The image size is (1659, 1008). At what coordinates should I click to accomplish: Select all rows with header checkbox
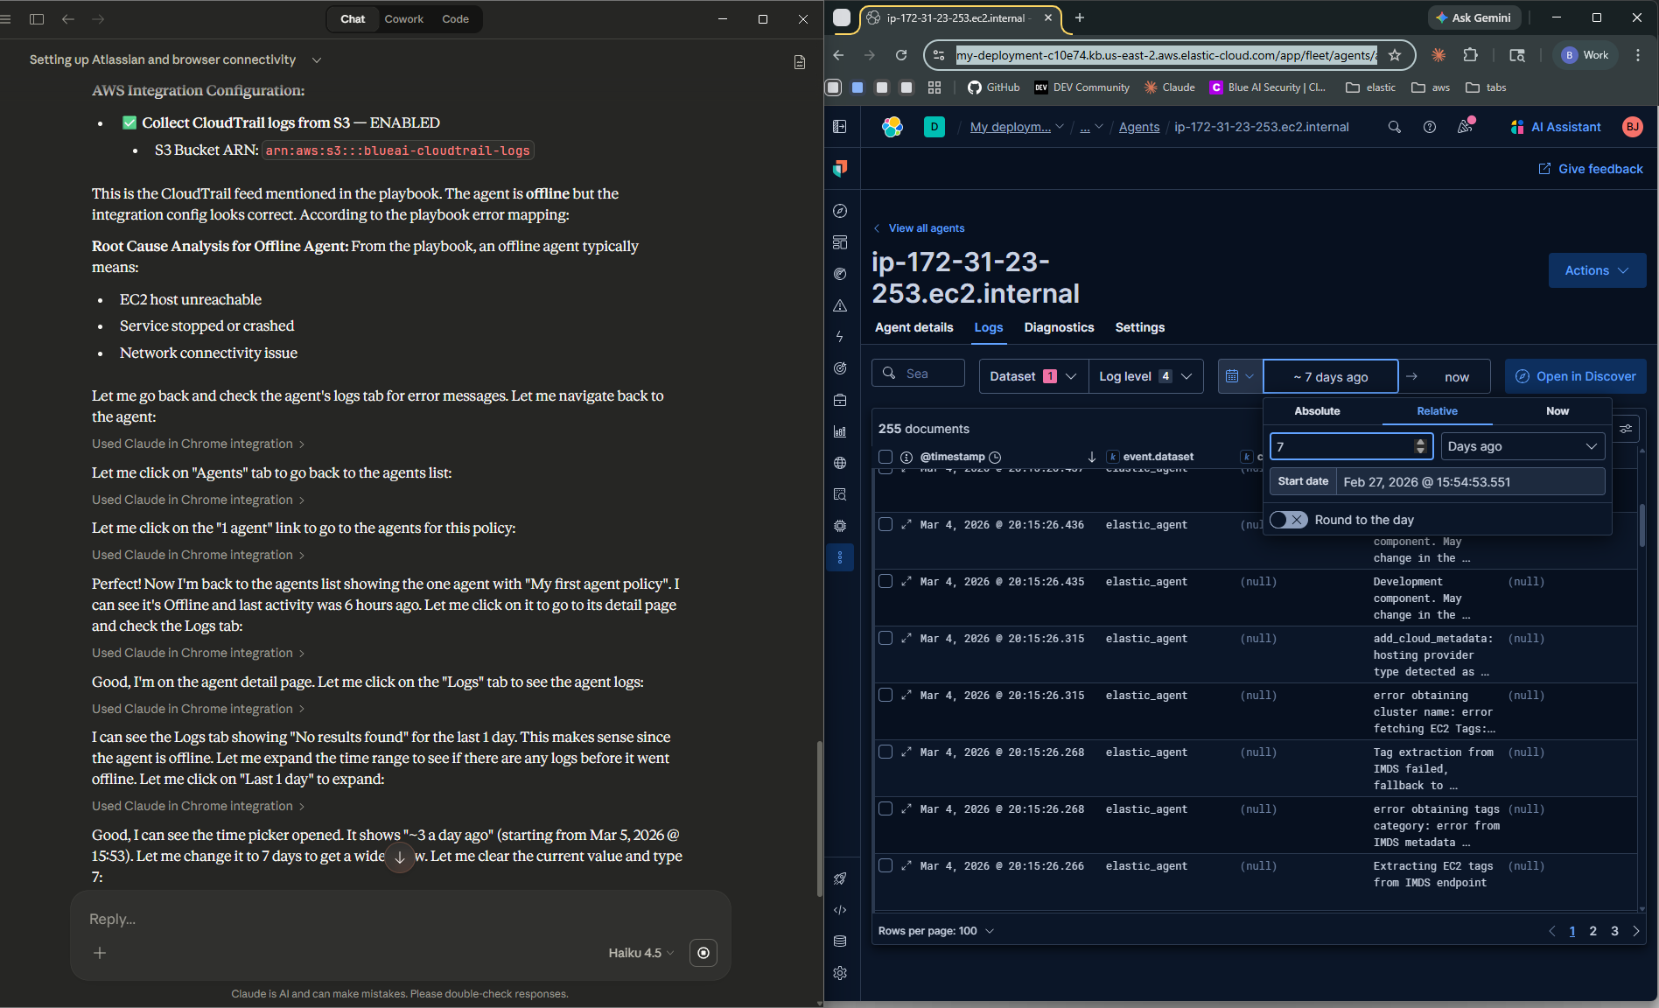pos(885,457)
